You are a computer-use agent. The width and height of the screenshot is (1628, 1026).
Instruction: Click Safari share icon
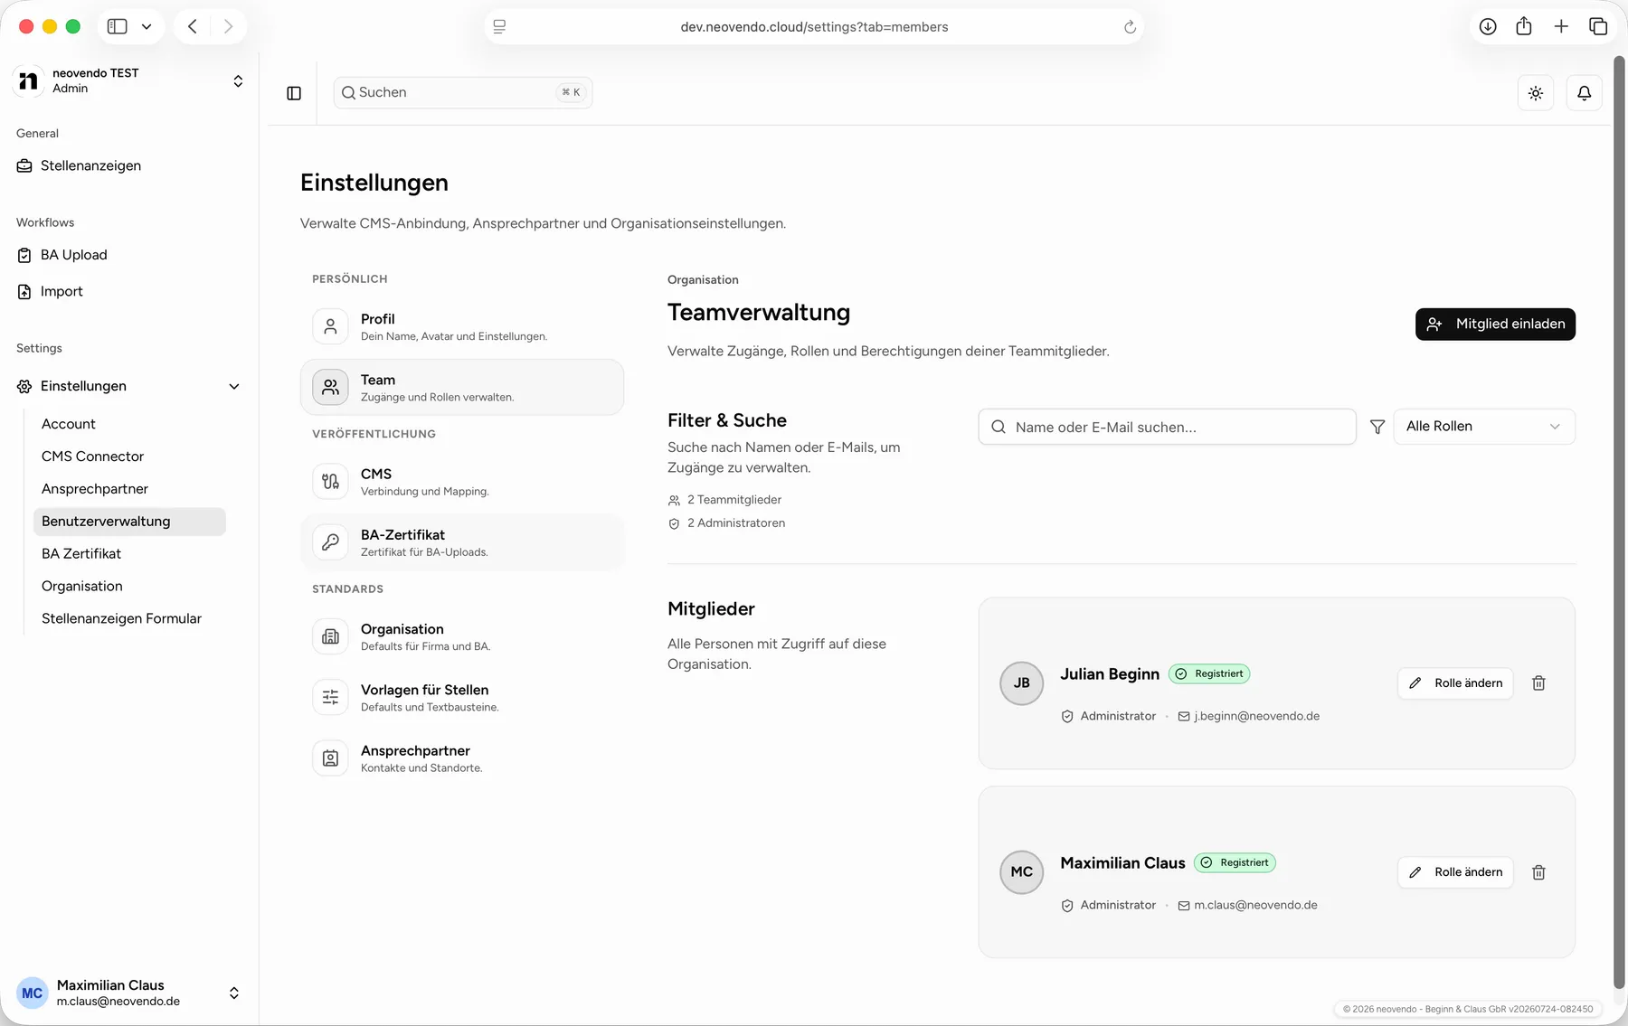point(1524,26)
